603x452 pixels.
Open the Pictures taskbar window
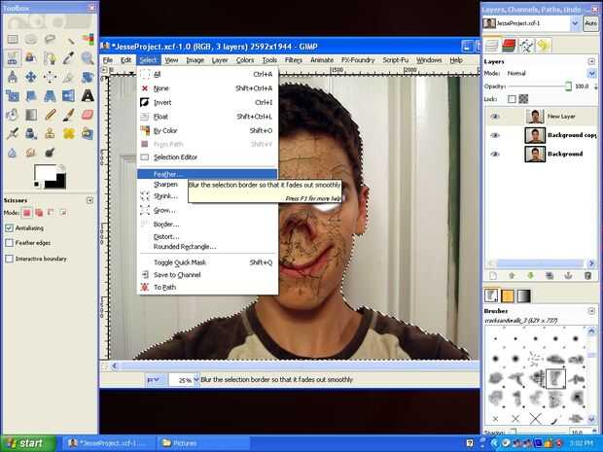tap(203, 443)
